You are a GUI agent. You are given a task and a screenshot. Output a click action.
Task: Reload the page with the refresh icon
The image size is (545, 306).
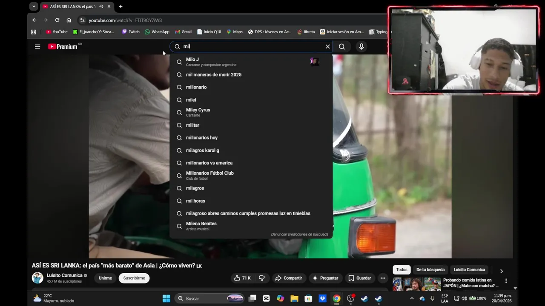point(57,20)
